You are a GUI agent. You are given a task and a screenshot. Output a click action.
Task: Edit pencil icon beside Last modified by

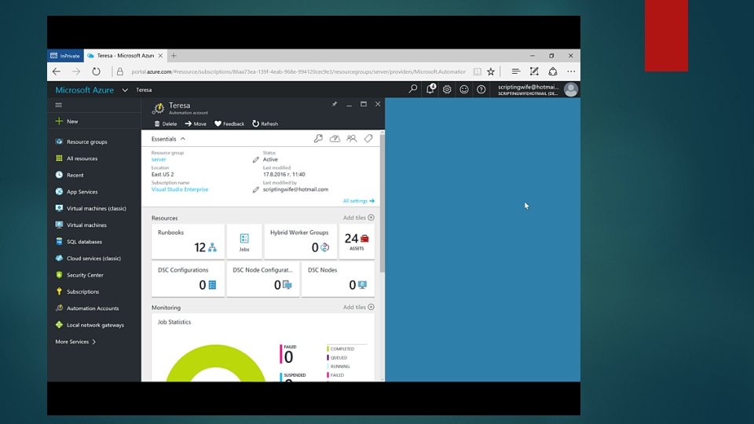[256, 189]
